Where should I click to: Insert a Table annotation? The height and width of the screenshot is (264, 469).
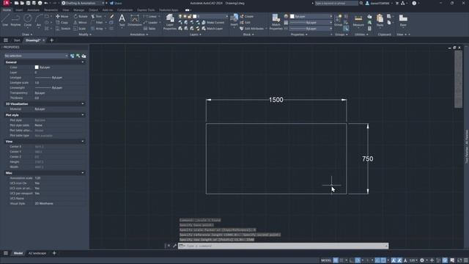[x=149, y=29]
